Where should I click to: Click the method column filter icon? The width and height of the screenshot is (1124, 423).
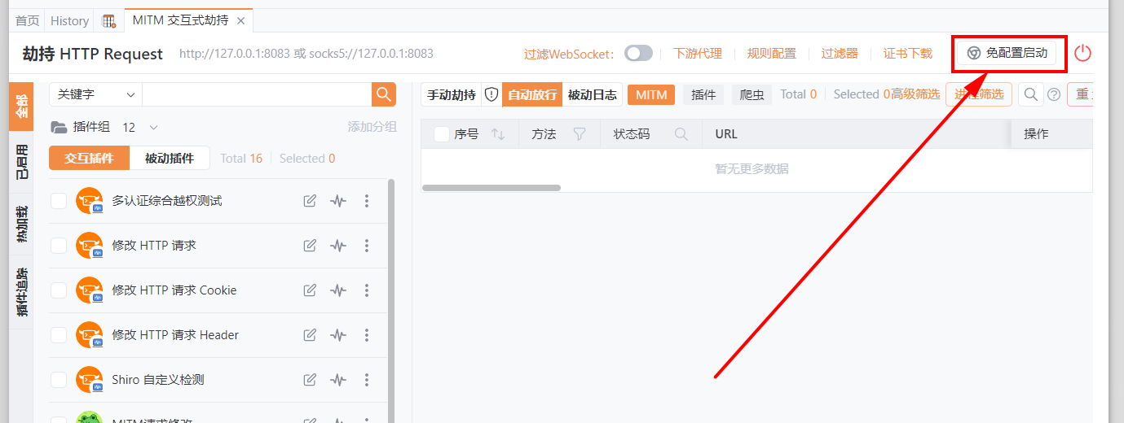(580, 134)
